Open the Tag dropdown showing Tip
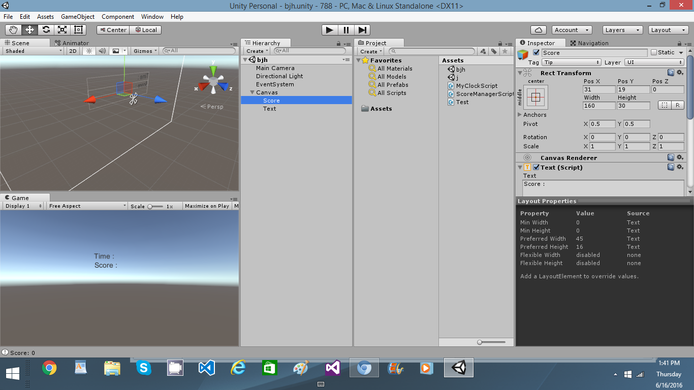This screenshot has height=390, width=694. (571, 62)
